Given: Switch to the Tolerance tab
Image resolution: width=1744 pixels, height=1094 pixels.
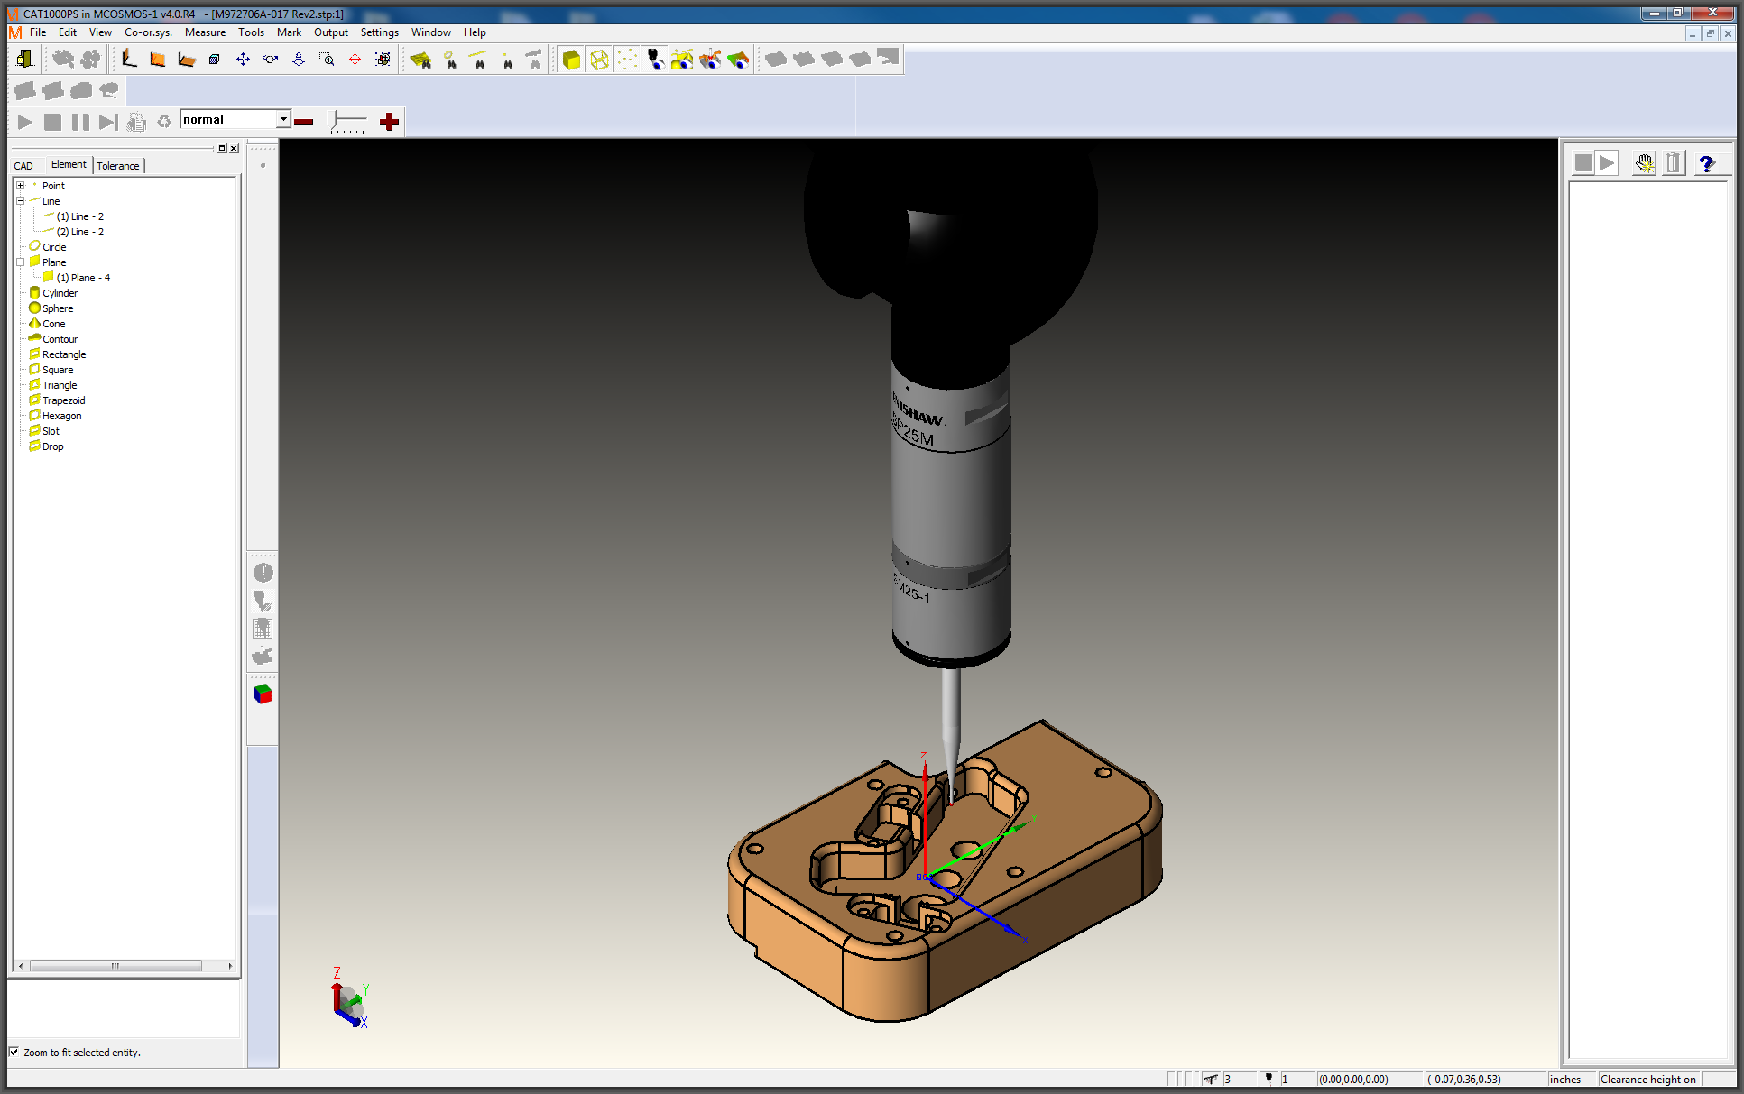Looking at the screenshot, I should pos(118,166).
